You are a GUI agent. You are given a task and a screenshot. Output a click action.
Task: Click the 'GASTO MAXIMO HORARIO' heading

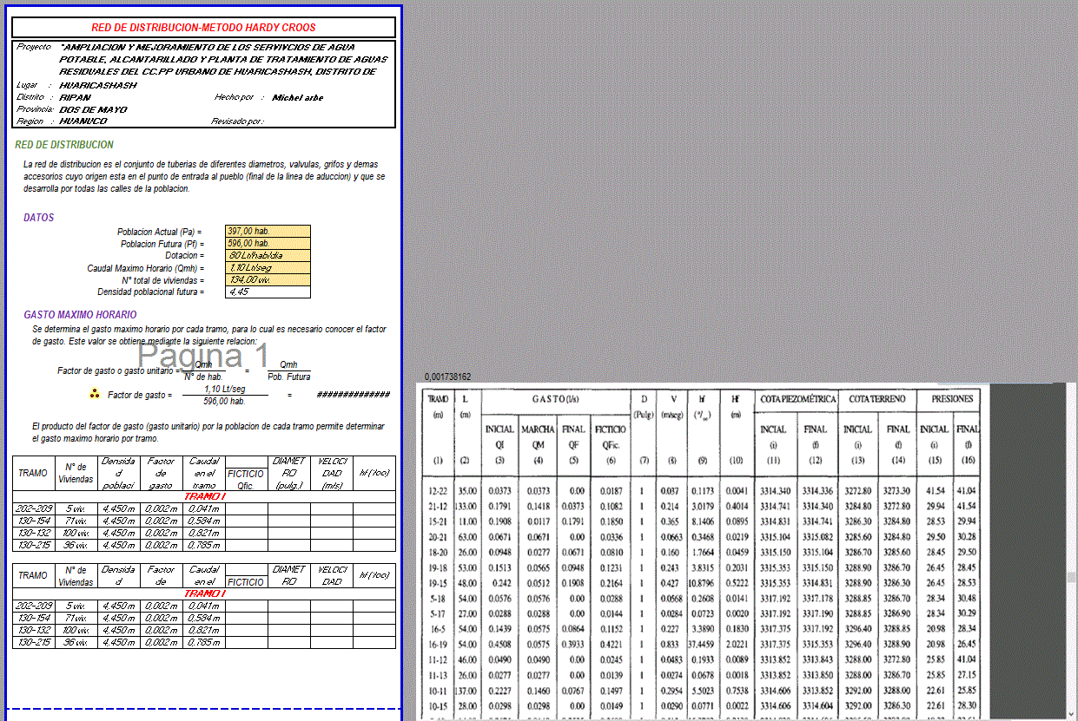pos(80,315)
